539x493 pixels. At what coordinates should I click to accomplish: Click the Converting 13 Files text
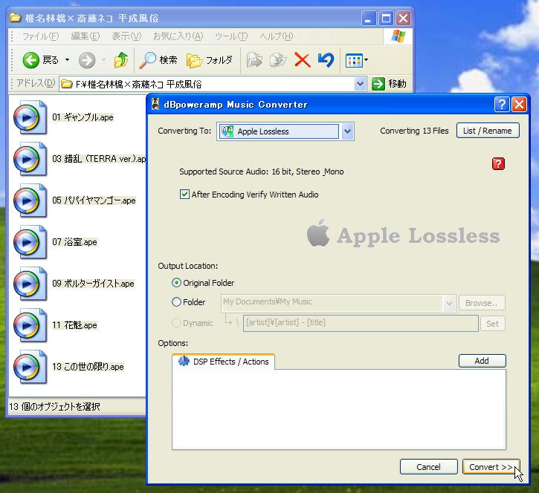[x=414, y=131]
